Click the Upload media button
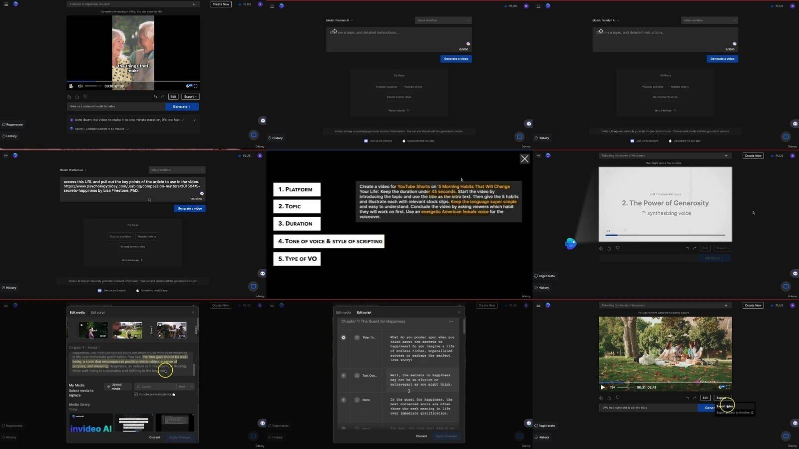The image size is (799, 449). tap(118, 387)
